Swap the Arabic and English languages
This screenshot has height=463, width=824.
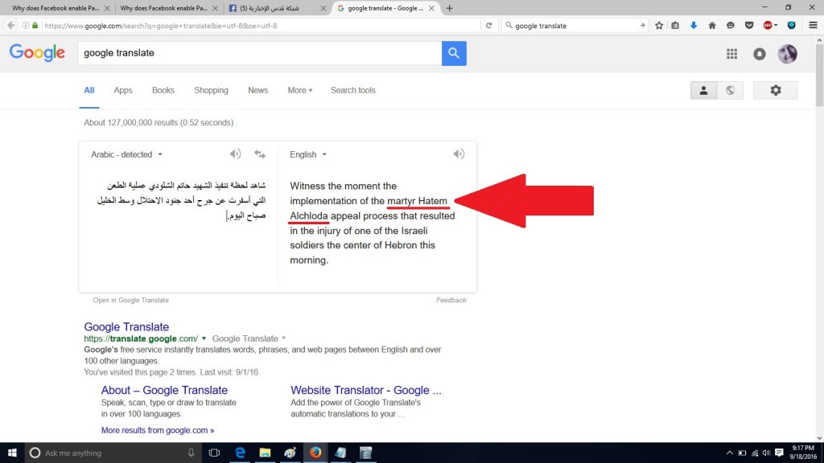coord(260,154)
